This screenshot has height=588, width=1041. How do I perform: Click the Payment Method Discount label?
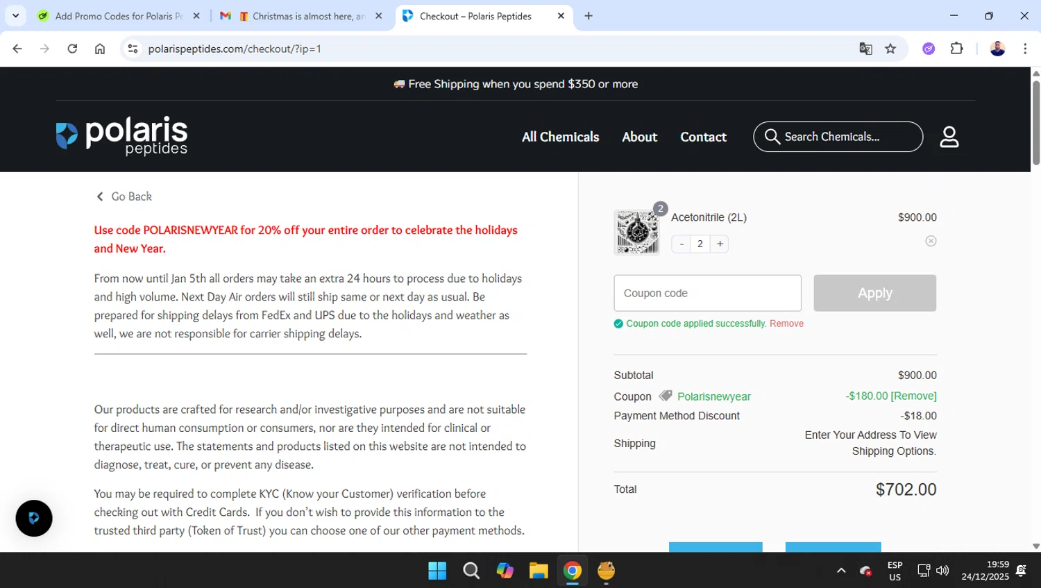pos(677,416)
